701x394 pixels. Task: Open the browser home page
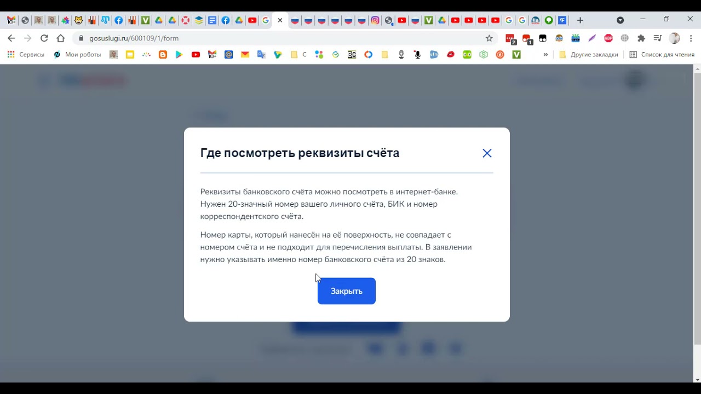61,38
